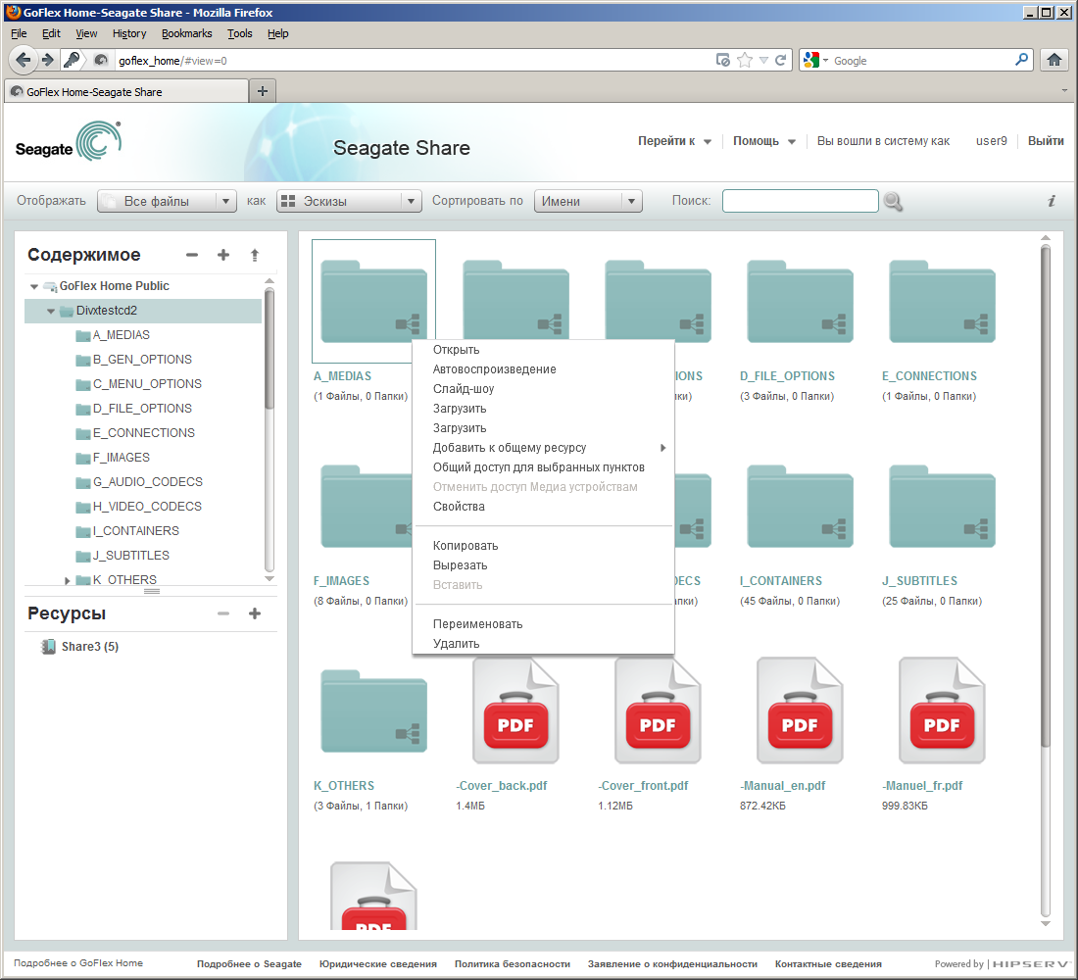Open the sort by Имени dropdown

tap(587, 201)
